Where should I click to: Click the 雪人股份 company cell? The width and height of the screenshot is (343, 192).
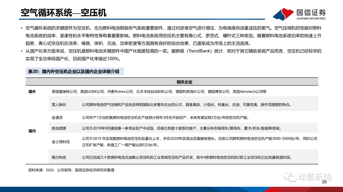click(59, 105)
